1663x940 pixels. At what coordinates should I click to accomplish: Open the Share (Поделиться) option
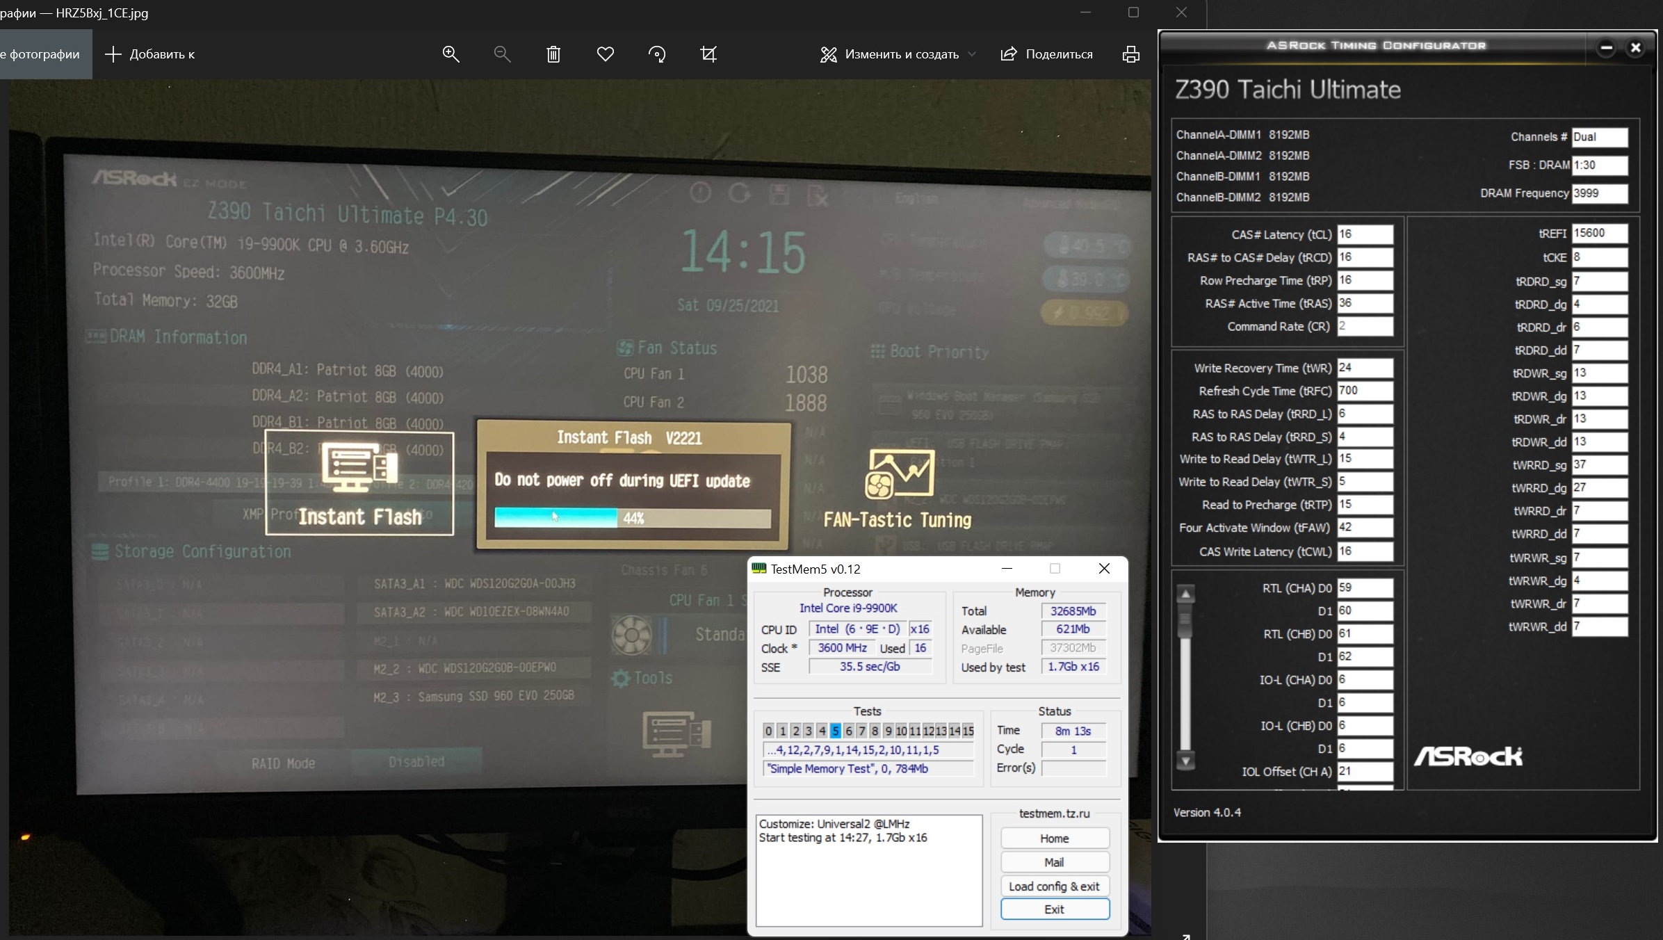(x=1046, y=54)
